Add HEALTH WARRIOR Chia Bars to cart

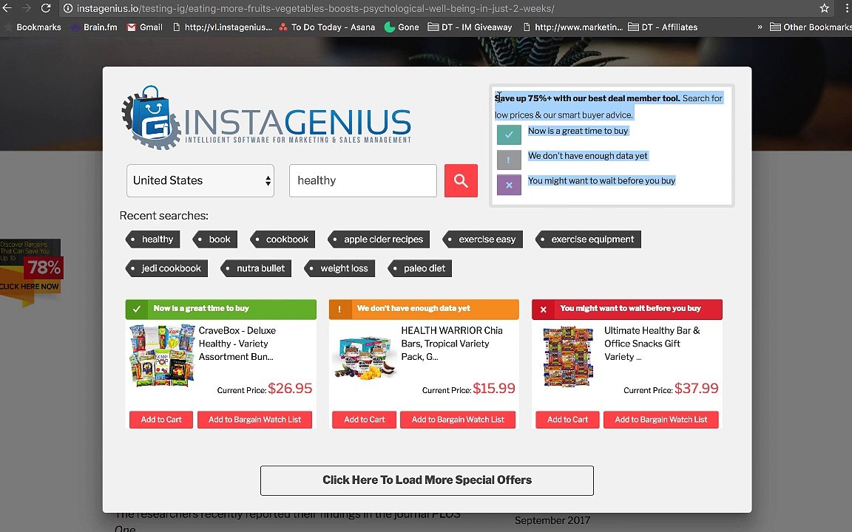point(364,420)
